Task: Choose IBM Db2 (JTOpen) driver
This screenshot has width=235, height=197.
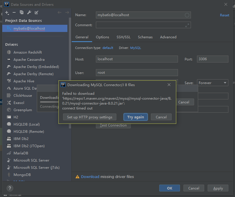Action: (29, 146)
